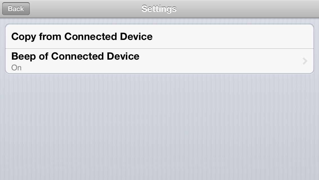Open disclosure indicator beside the On value
Image resolution: width=319 pixels, height=180 pixels.
tap(305, 61)
